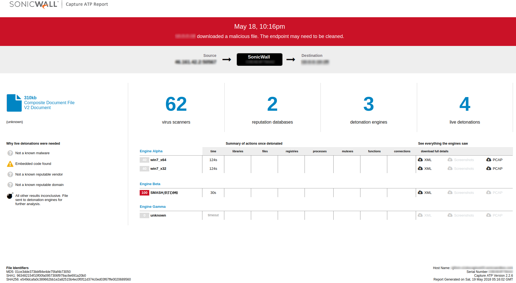
Task: Click the 'SMASH/RTDMI' engine row name
Action: click(164, 193)
